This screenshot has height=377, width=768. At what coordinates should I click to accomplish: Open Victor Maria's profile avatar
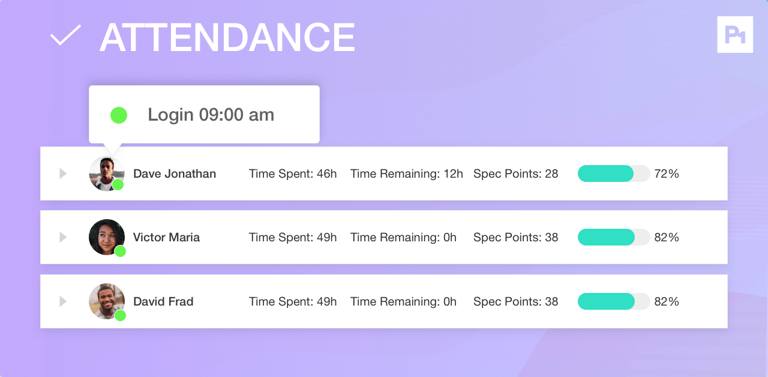click(x=107, y=237)
